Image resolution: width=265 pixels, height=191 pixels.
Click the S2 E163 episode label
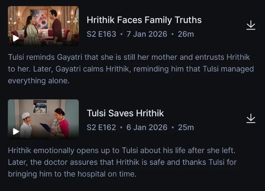tap(101, 34)
